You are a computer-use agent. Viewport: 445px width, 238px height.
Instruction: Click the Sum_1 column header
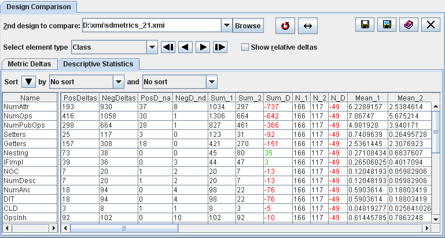click(222, 98)
